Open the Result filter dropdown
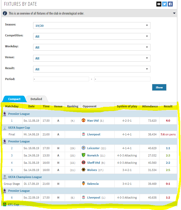This screenshot has height=210, width=181. pyautogui.click(x=92, y=69)
